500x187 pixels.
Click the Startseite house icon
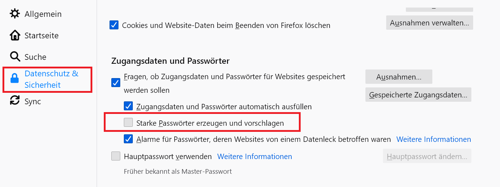[x=15, y=35]
